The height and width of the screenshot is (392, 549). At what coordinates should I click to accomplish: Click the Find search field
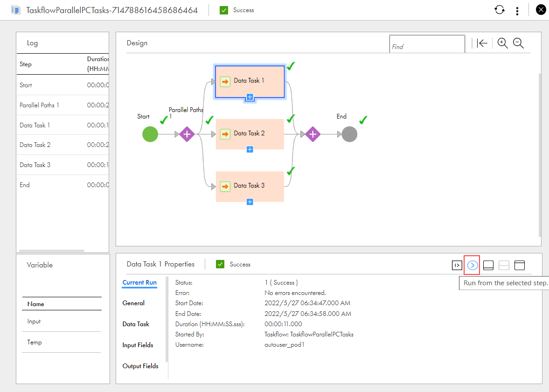point(427,44)
